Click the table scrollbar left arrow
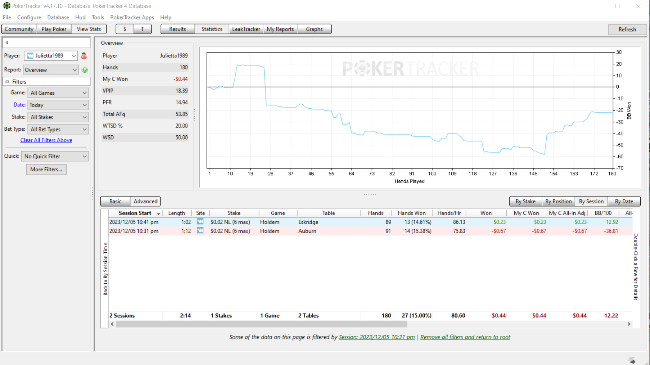650x365 pixels. 112,324
